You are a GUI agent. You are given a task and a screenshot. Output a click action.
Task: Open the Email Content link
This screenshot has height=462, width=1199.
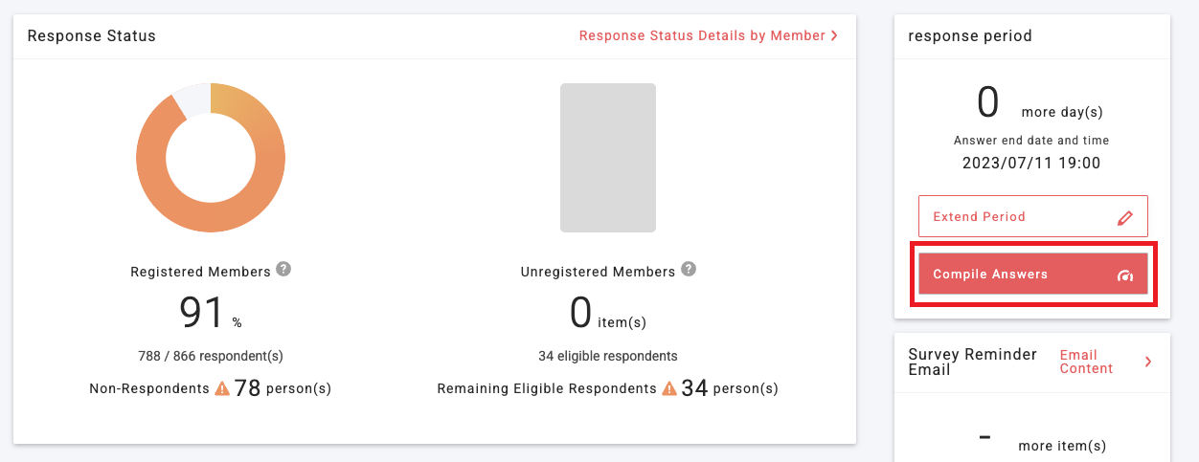click(1086, 362)
